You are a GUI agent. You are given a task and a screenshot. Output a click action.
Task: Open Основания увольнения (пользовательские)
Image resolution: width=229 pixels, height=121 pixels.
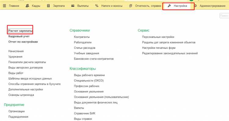click(101, 97)
